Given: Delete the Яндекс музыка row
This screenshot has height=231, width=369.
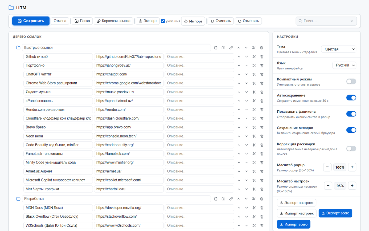Looking at the screenshot, I should pos(262,92).
